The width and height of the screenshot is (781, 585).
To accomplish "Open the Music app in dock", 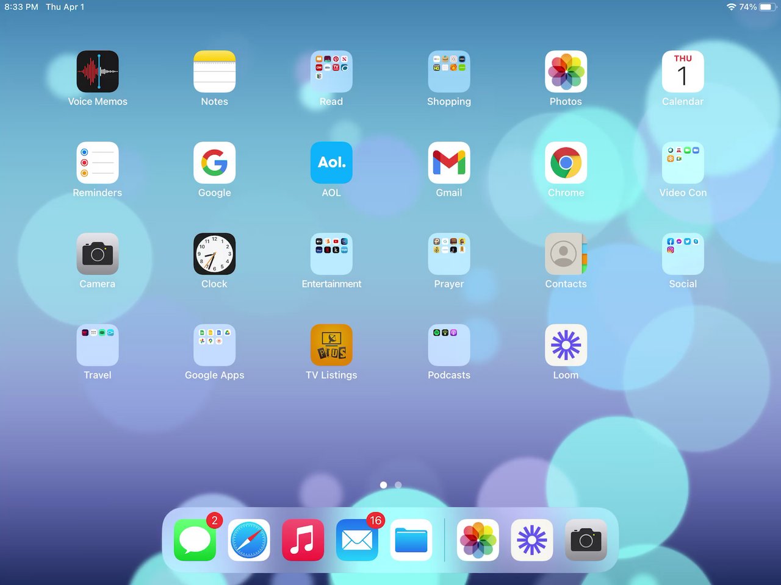I will (x=303, y=540).
